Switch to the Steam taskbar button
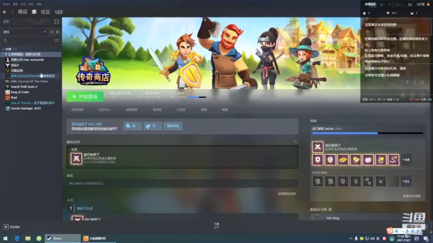Viewport: 433px width, 243px height. 63,238
